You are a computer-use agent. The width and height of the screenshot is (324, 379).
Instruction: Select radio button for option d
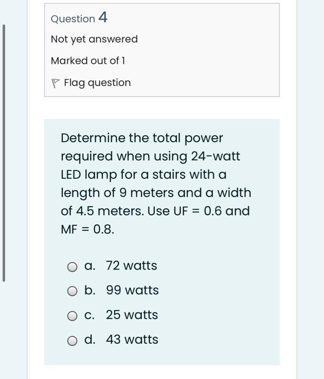[72, 341]
